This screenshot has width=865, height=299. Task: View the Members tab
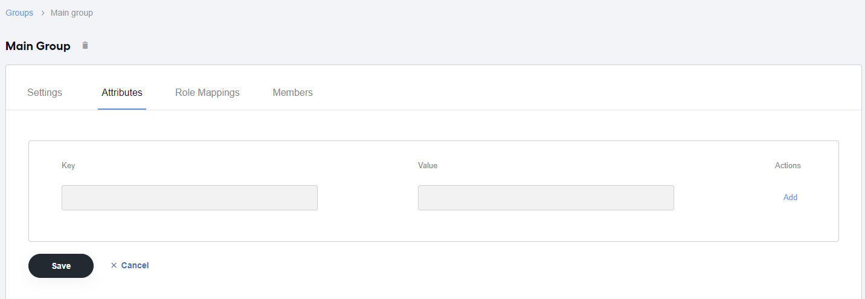pos(293,93)
